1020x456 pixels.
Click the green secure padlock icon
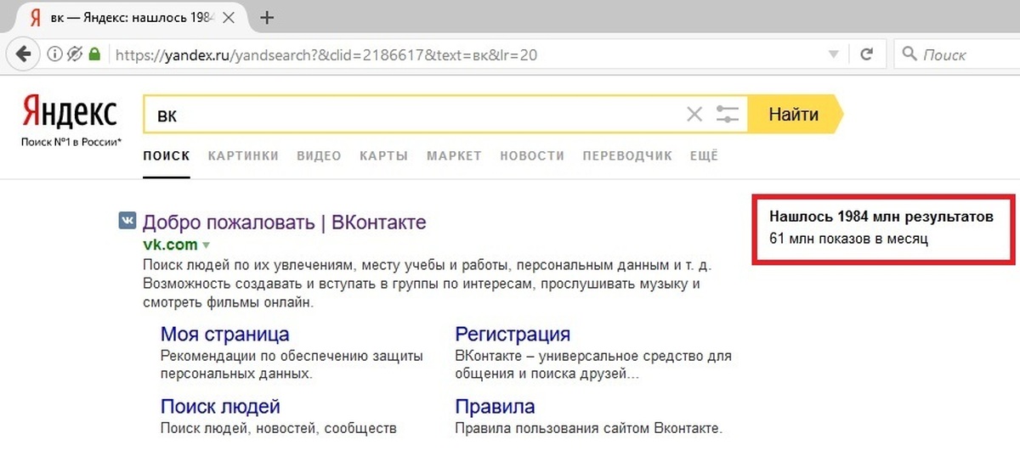[x=94, y=54]
